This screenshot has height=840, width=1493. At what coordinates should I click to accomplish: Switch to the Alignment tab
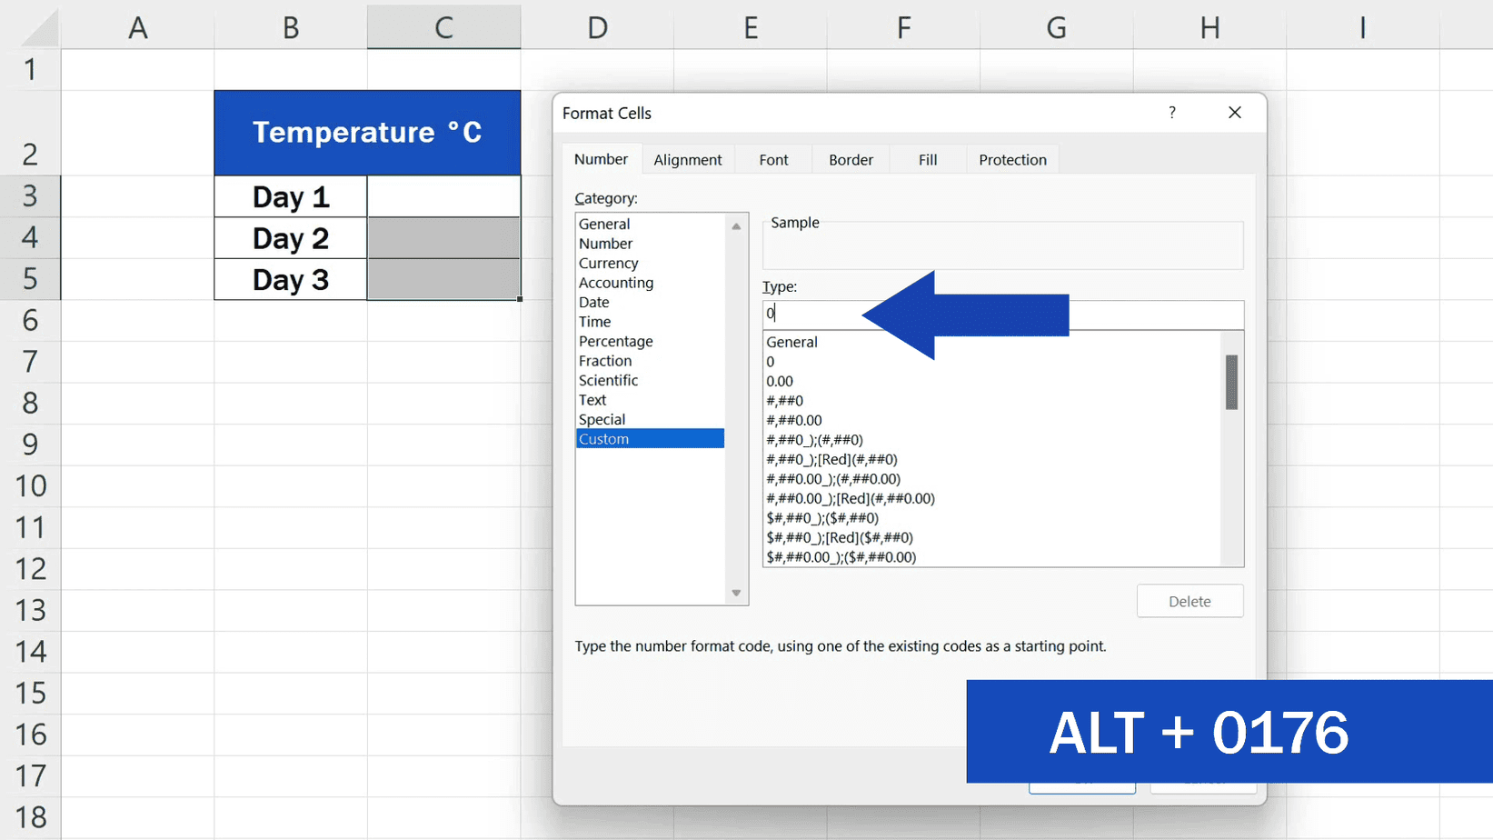coord(688,159)
